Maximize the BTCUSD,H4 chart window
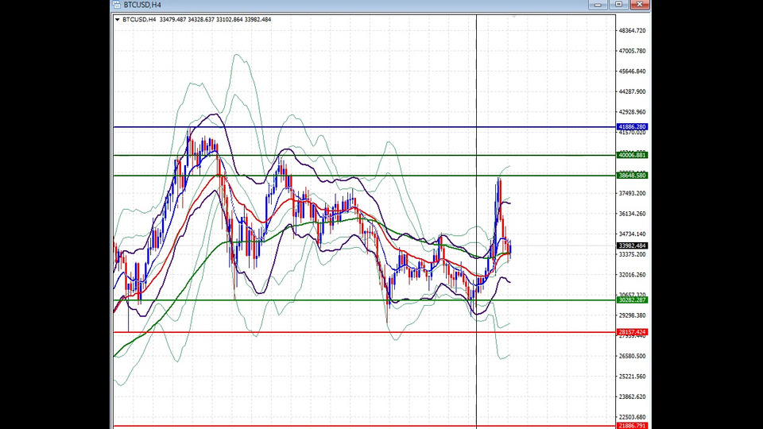Image resolution: width=763 pixels, height=429 pixels. pyautogui.click(x=618, y=5)
